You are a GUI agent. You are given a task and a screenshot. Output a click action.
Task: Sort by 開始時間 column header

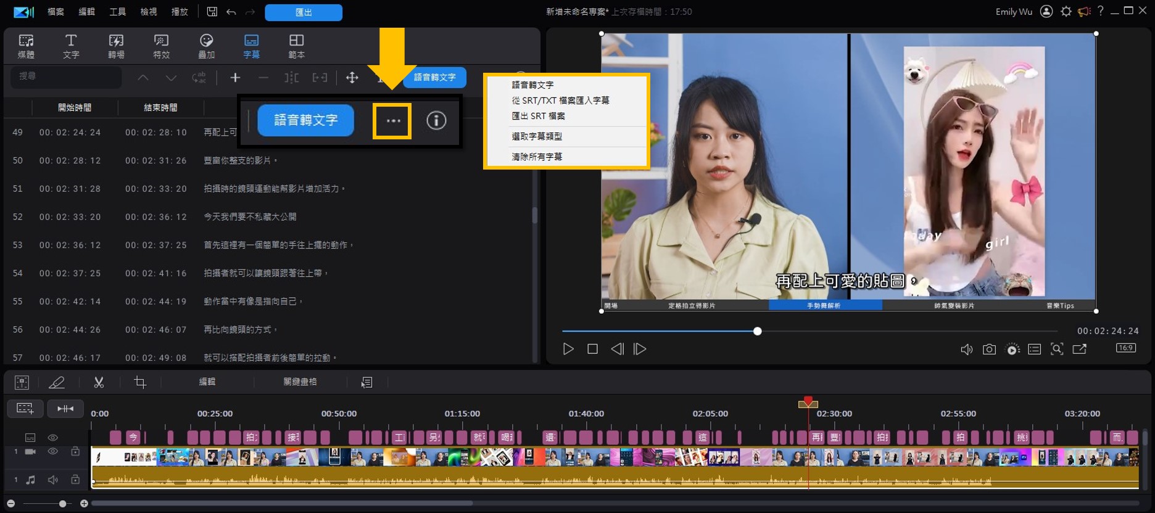click(75, 107)
